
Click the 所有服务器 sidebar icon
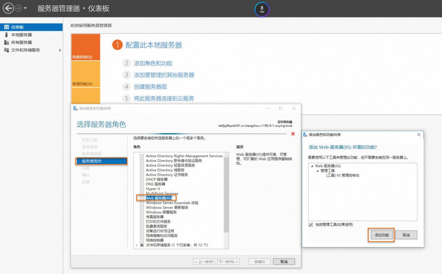(6, 42)
